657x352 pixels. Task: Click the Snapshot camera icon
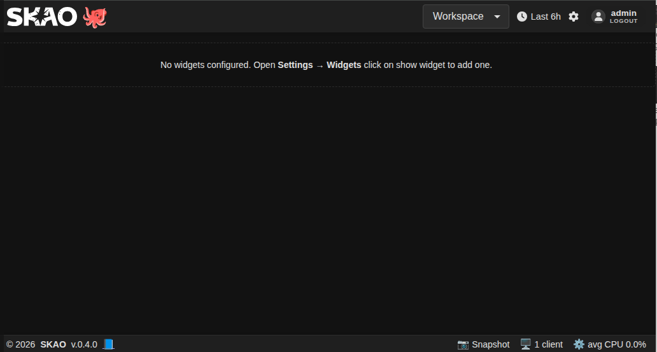[463, 344]
